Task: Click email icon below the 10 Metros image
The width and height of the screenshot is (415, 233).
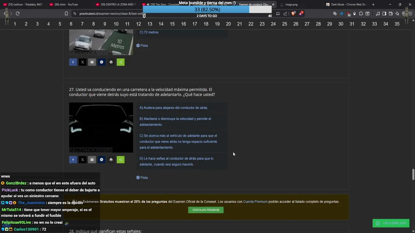Action: click(92, 62)
